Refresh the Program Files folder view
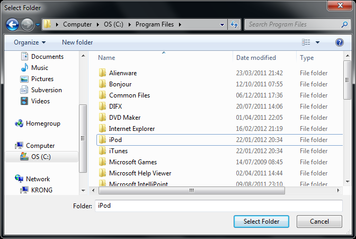356x239 pixels. pos(234,24)
